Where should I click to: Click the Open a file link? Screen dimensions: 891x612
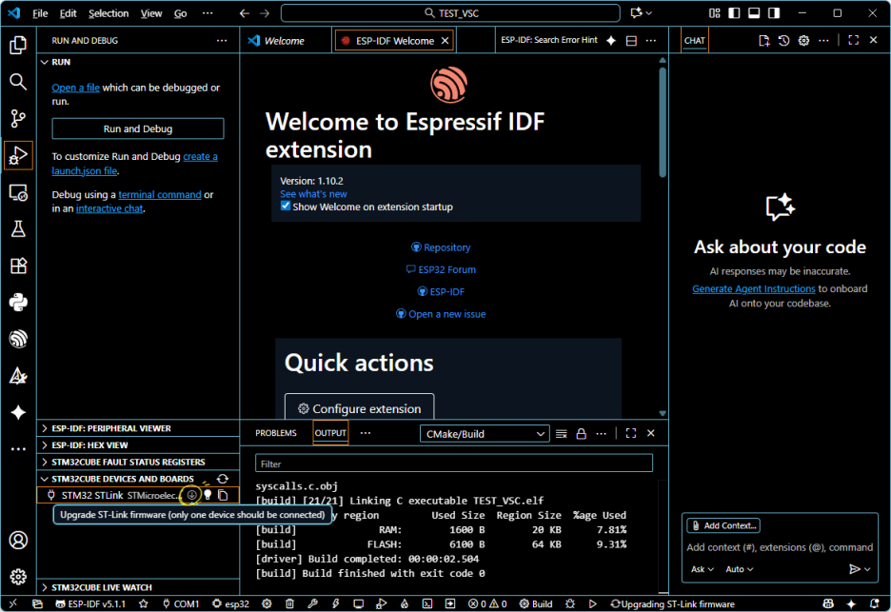[x=75, y=88]
